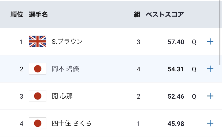
Task: Click Q qualifier mark beside 54.31
Action: (194, 69)
